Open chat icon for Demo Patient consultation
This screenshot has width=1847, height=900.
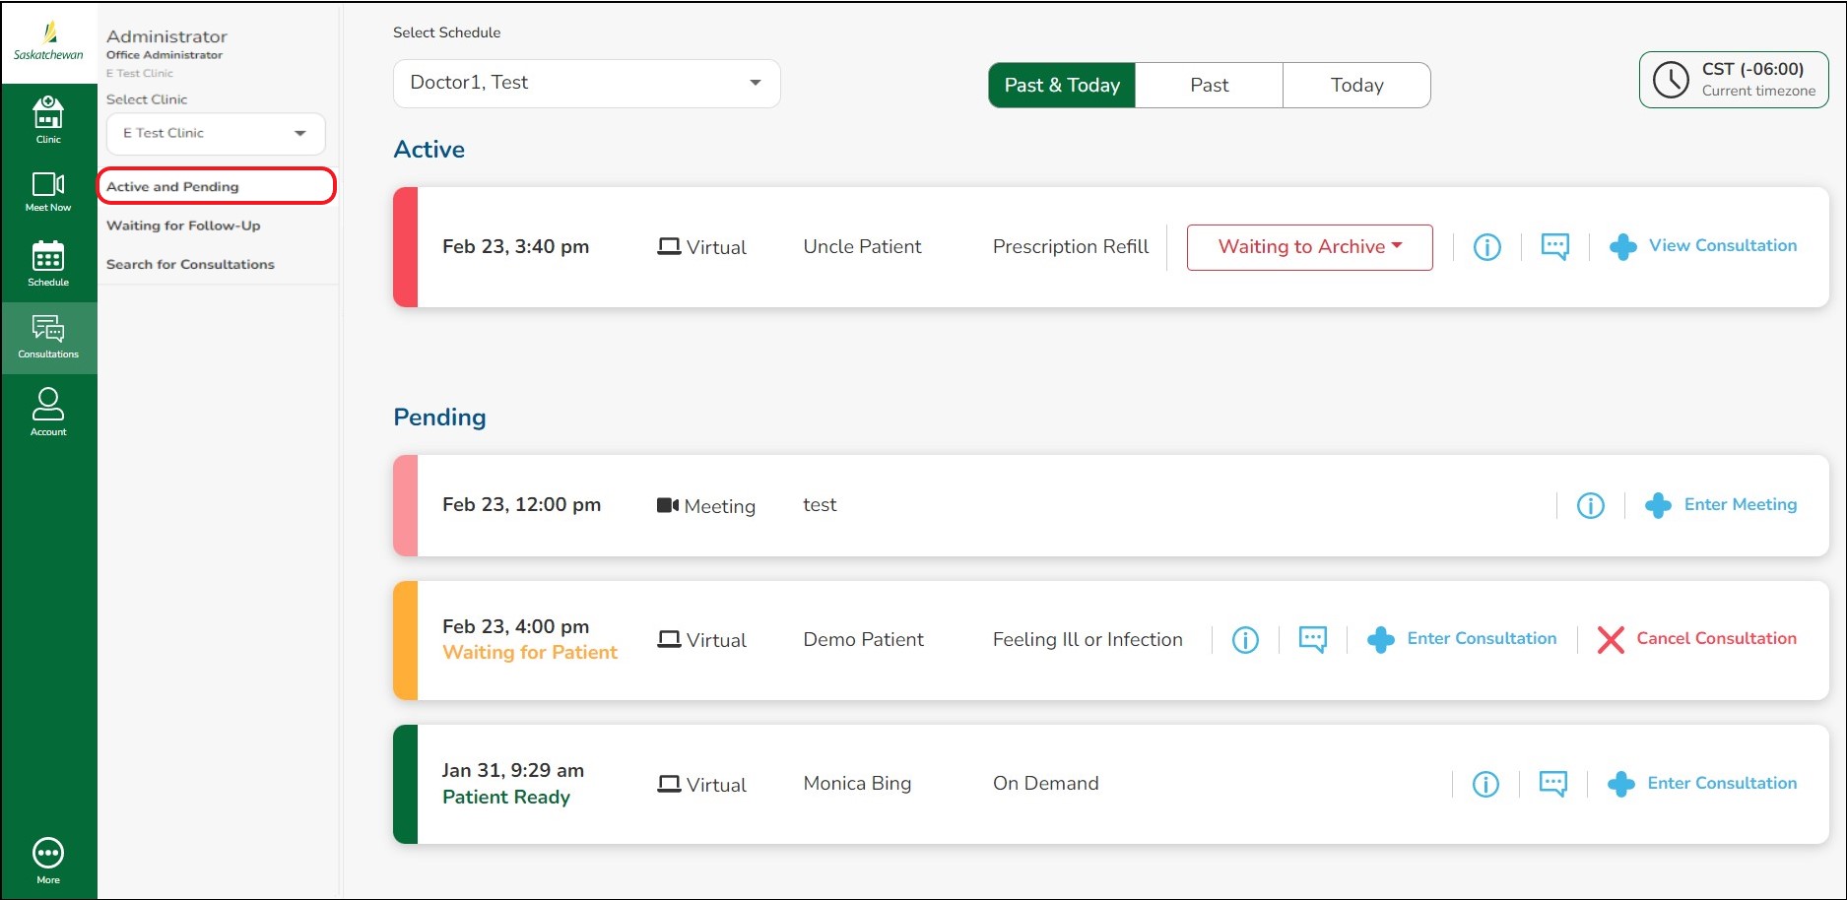1312,639
